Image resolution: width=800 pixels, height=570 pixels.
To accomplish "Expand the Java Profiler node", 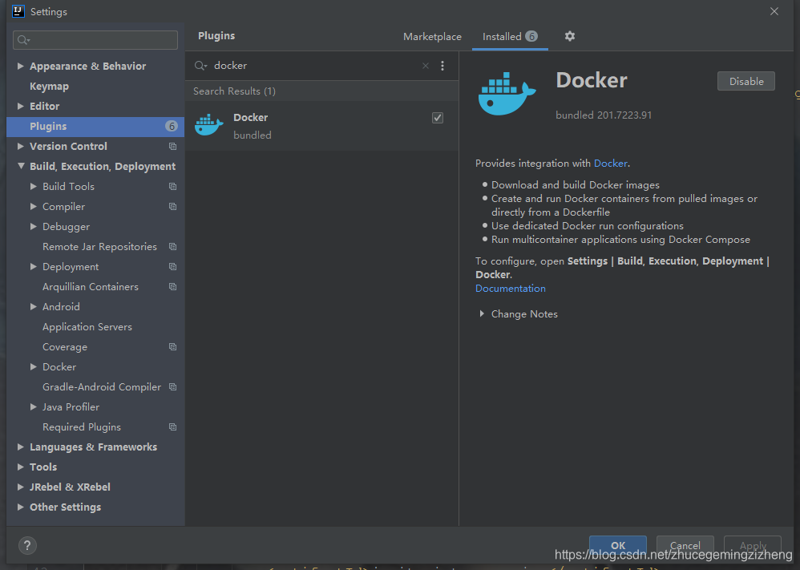I will (x=33, y=407).
